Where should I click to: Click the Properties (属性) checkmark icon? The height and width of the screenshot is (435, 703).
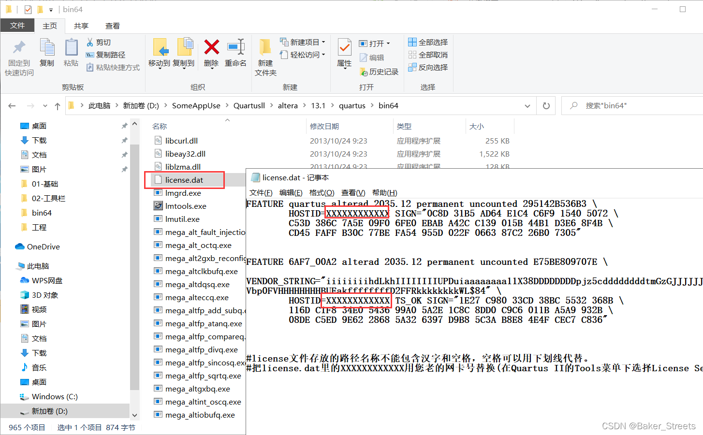344,47
